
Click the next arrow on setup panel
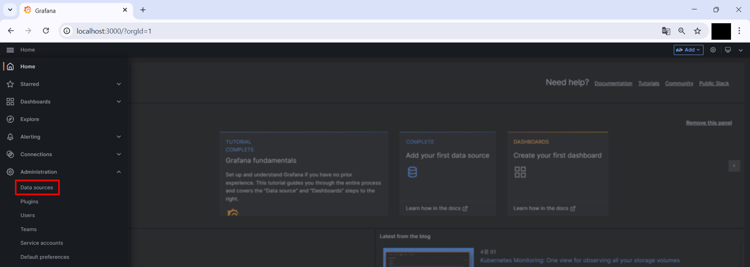point(734,166)
